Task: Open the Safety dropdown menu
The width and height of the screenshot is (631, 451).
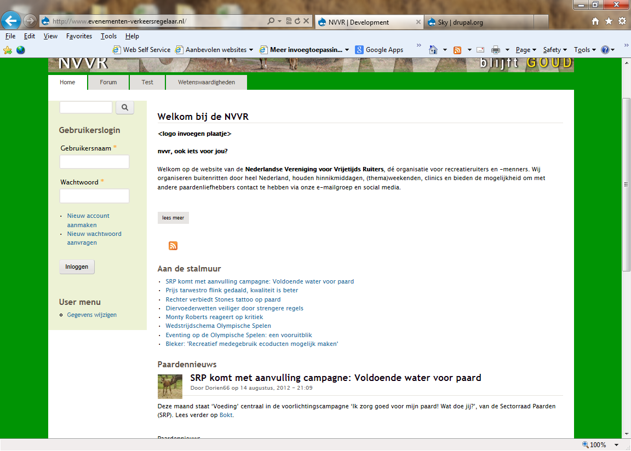Action: pos(555,50)
